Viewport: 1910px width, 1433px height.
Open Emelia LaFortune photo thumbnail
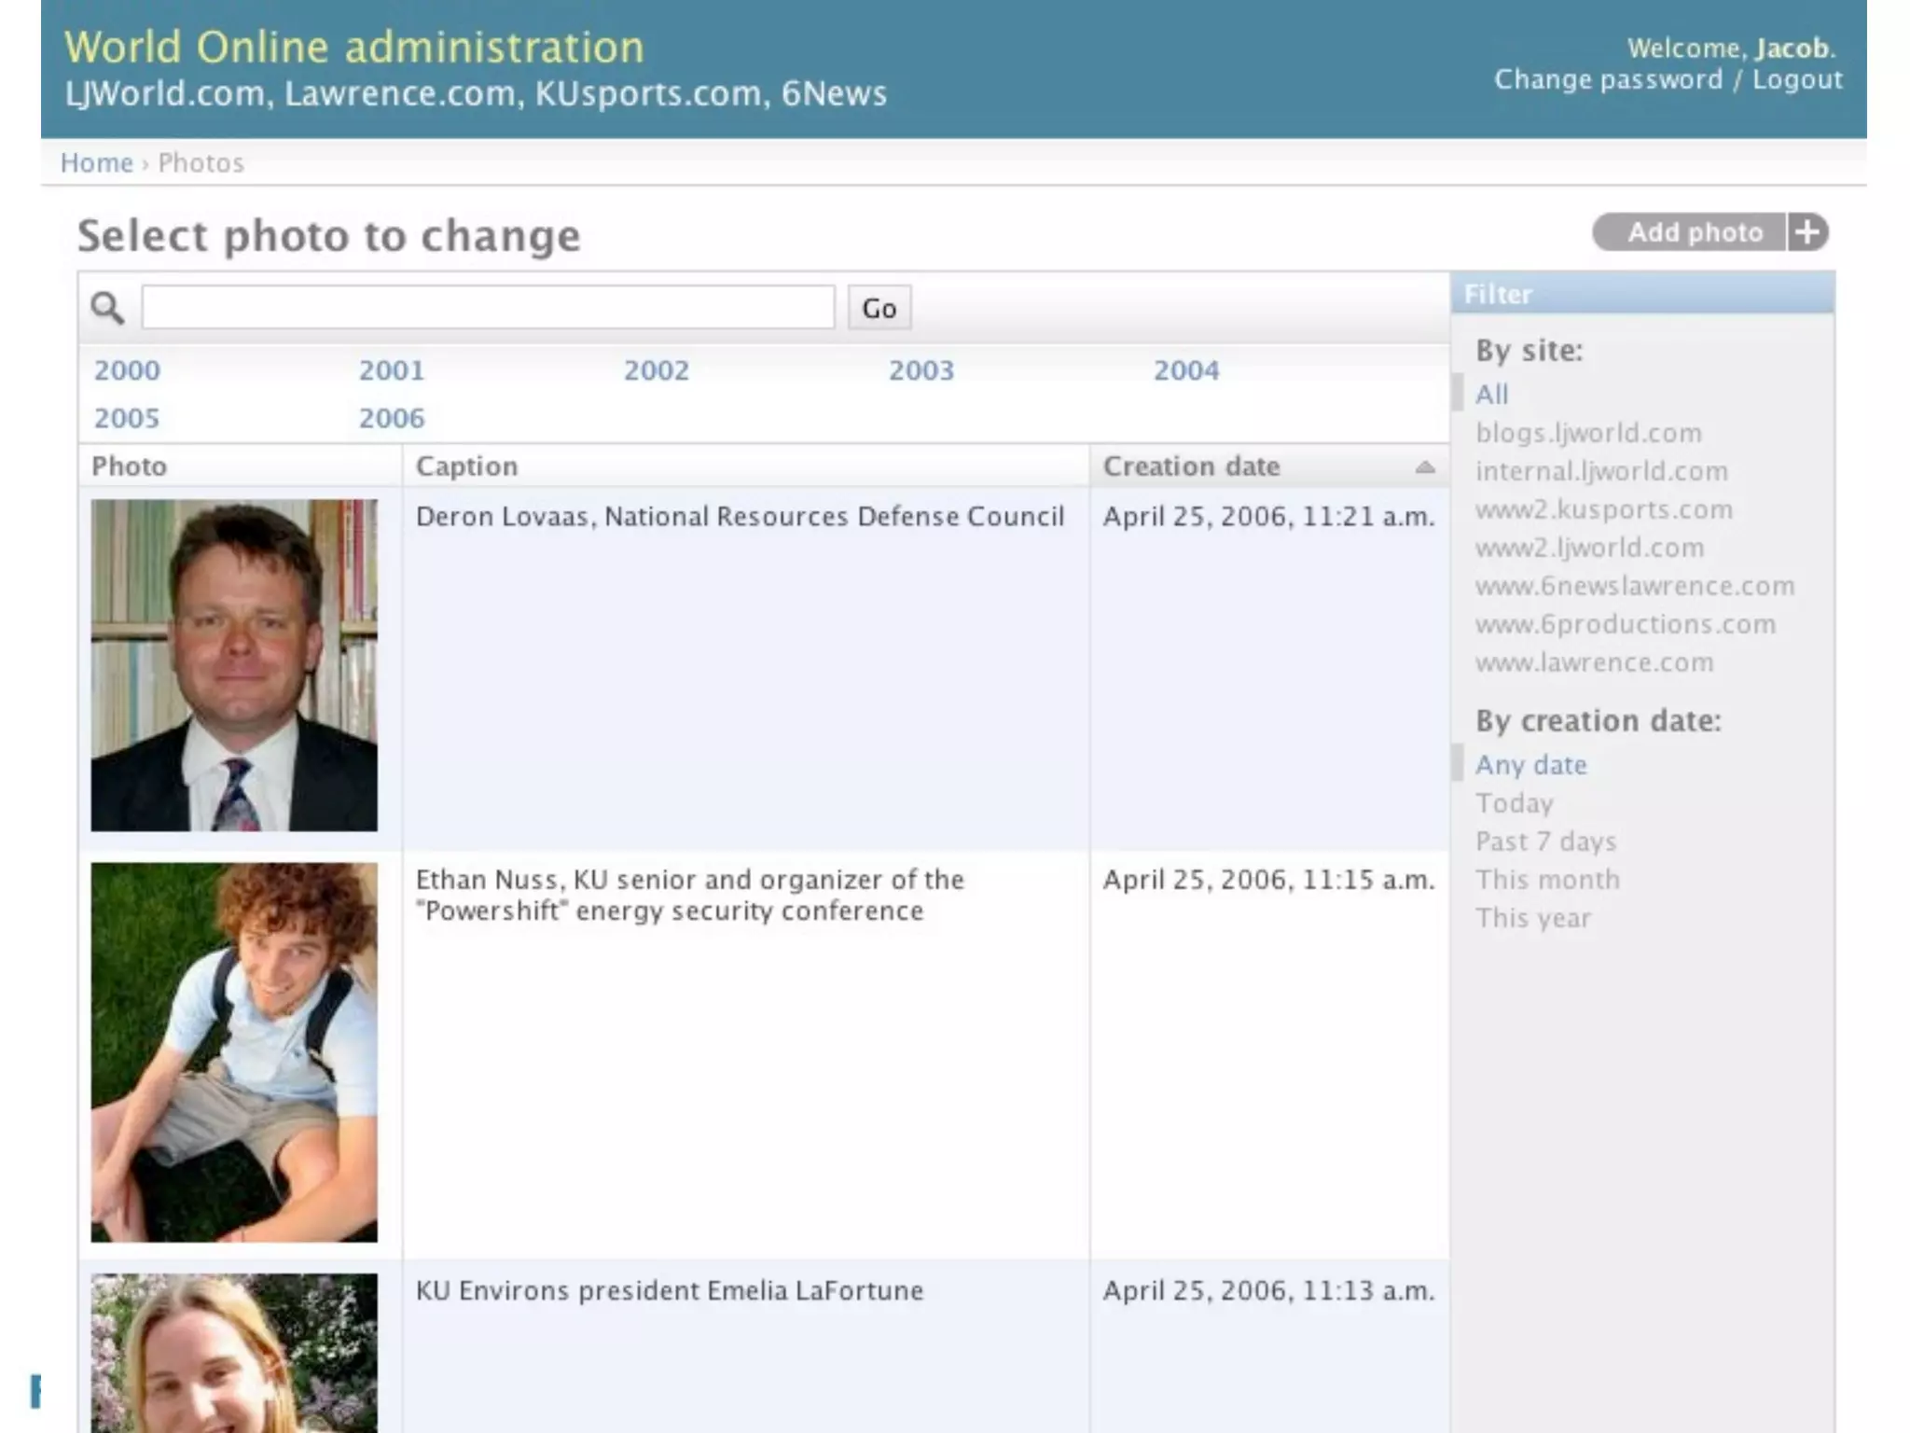(234, 1353)
